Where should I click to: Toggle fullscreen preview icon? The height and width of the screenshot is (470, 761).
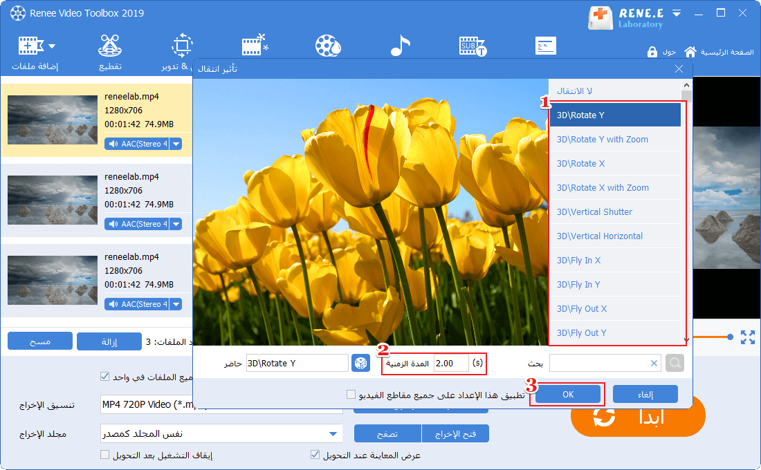point(748,337)
